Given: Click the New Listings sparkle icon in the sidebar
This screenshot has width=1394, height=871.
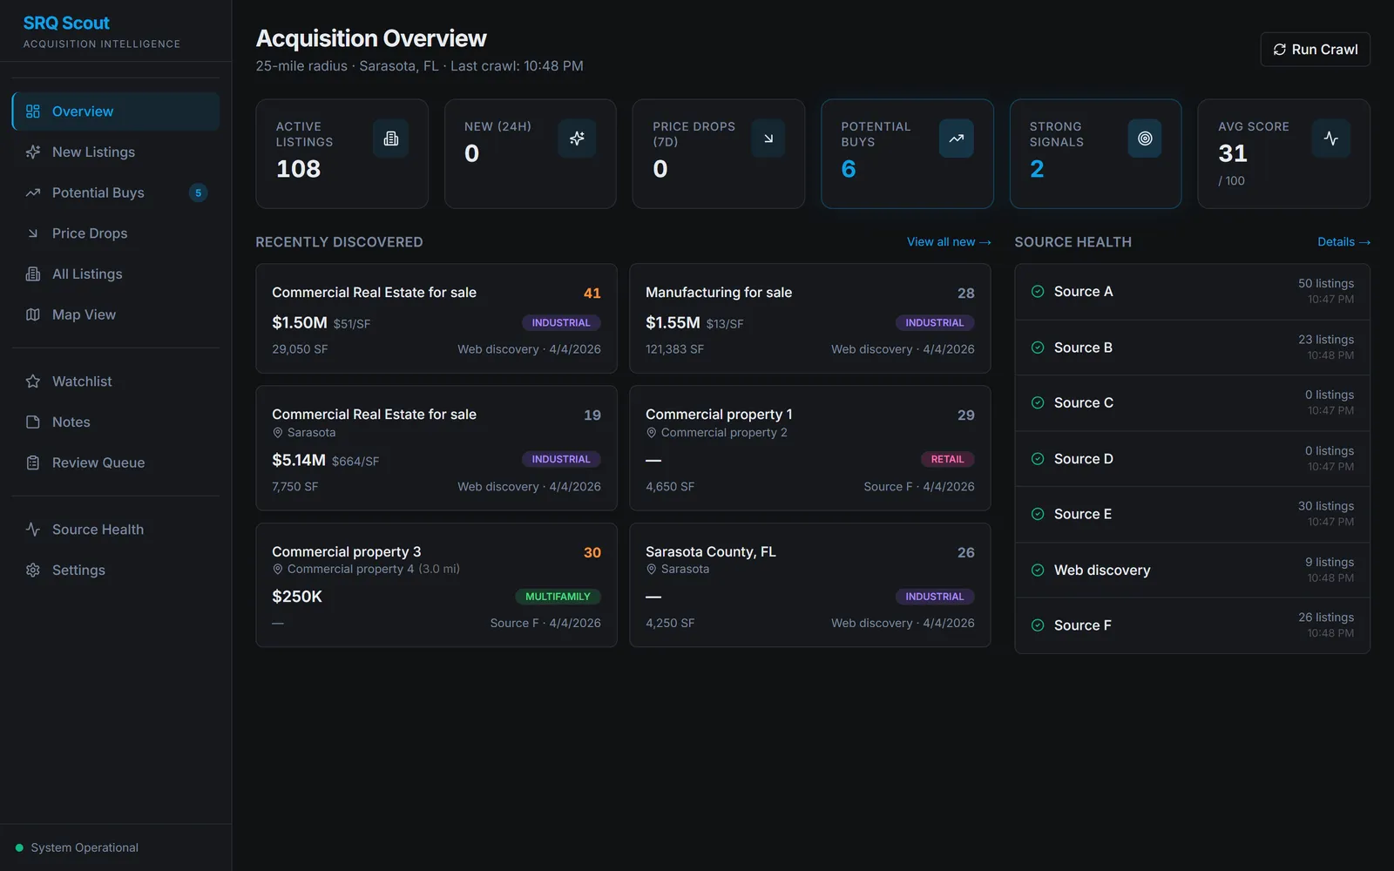Looking at the screenshot, I should (33, 152).
